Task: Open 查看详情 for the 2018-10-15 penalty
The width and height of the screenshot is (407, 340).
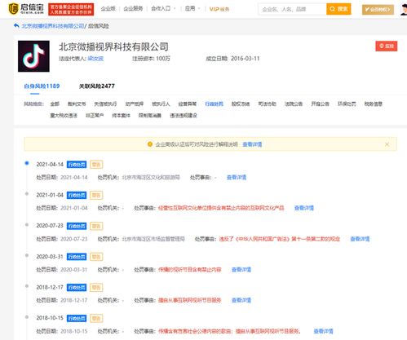Action: pyautogui.click(x=323, y=331)
